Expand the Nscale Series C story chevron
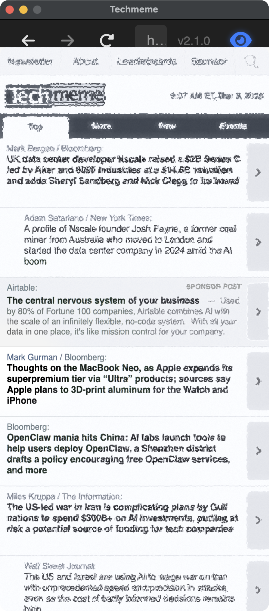The width and height of the screenshot is (269, 611). pos(258,173)
